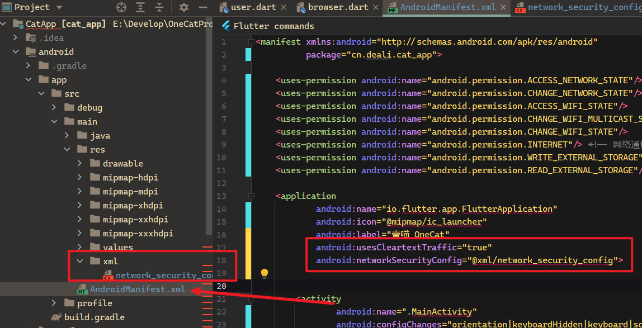Select the drawable folder name
The height and width of the screenshot is (328, 642).
[123, 163]
